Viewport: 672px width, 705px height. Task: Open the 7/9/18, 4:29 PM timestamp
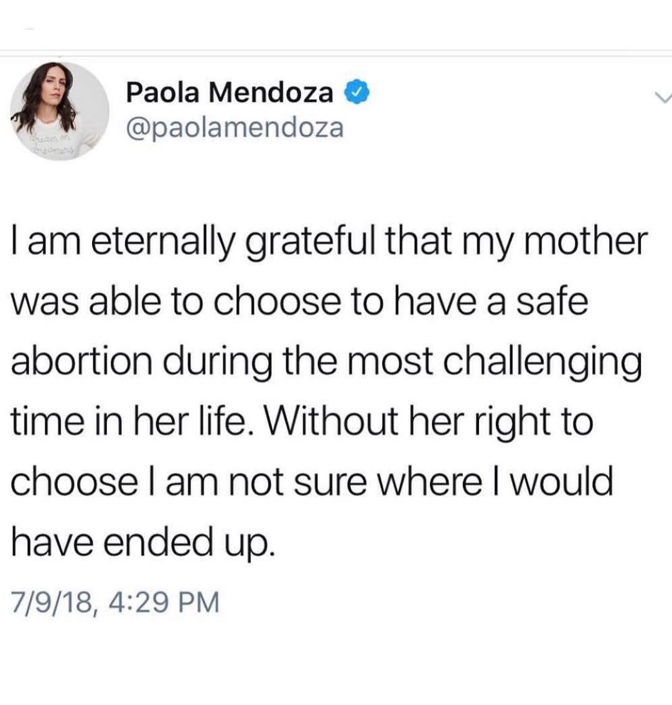[115, 602]
